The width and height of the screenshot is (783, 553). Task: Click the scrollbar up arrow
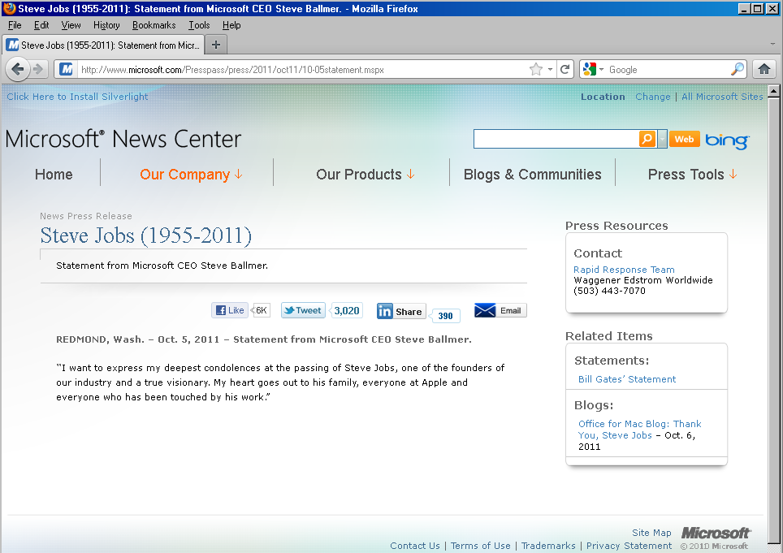coord(774,91)
